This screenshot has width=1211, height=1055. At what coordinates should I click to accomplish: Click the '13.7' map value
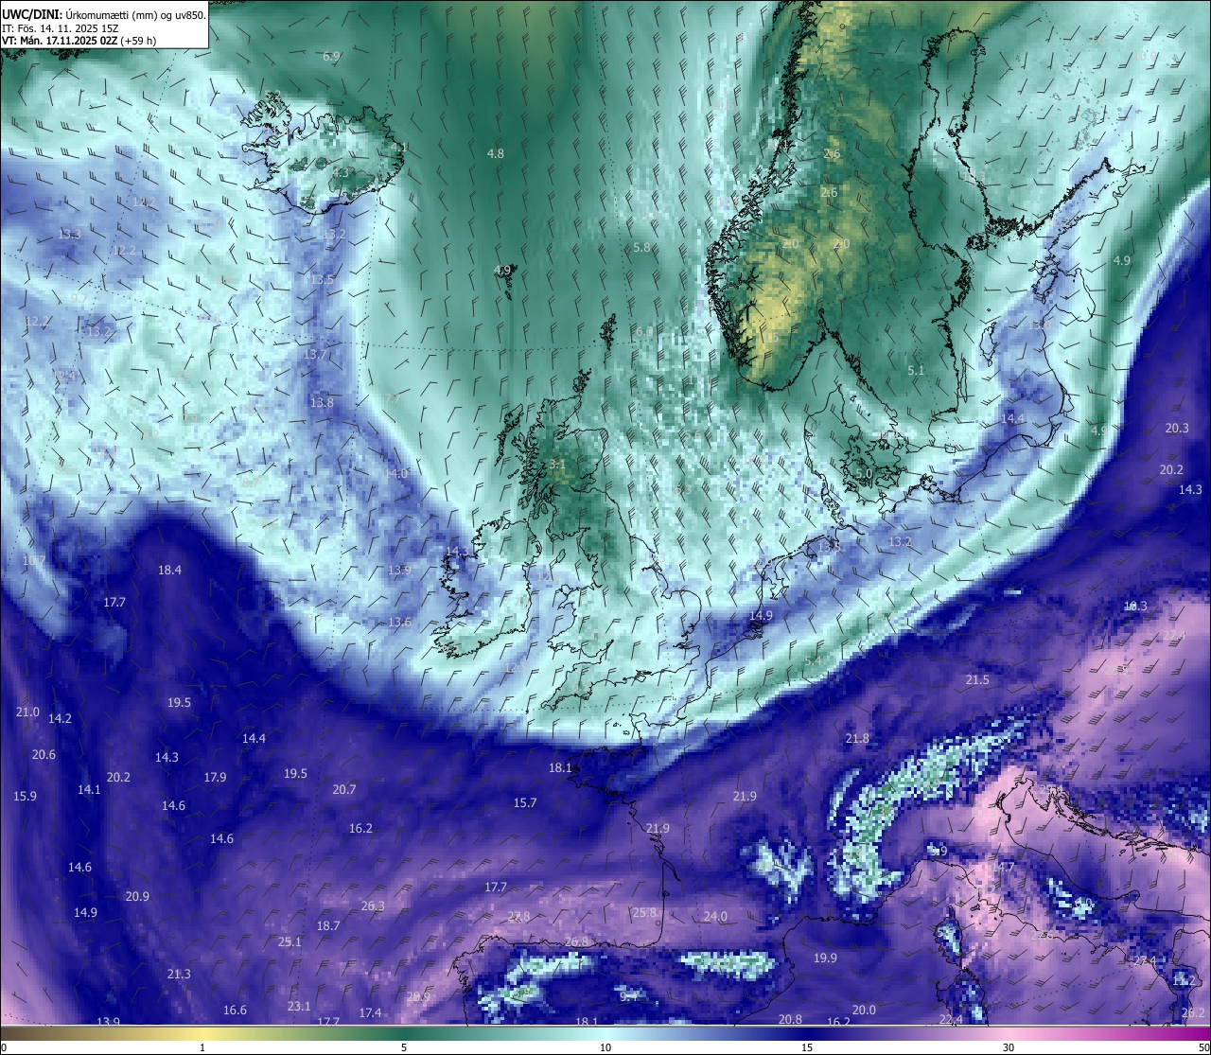coord(315,355)
